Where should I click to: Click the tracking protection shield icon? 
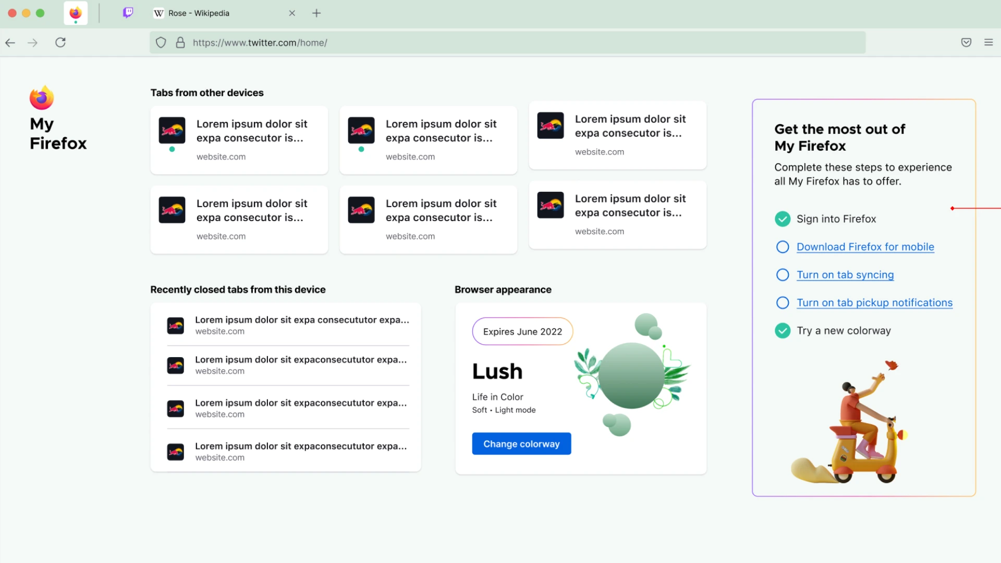(161, 43)
